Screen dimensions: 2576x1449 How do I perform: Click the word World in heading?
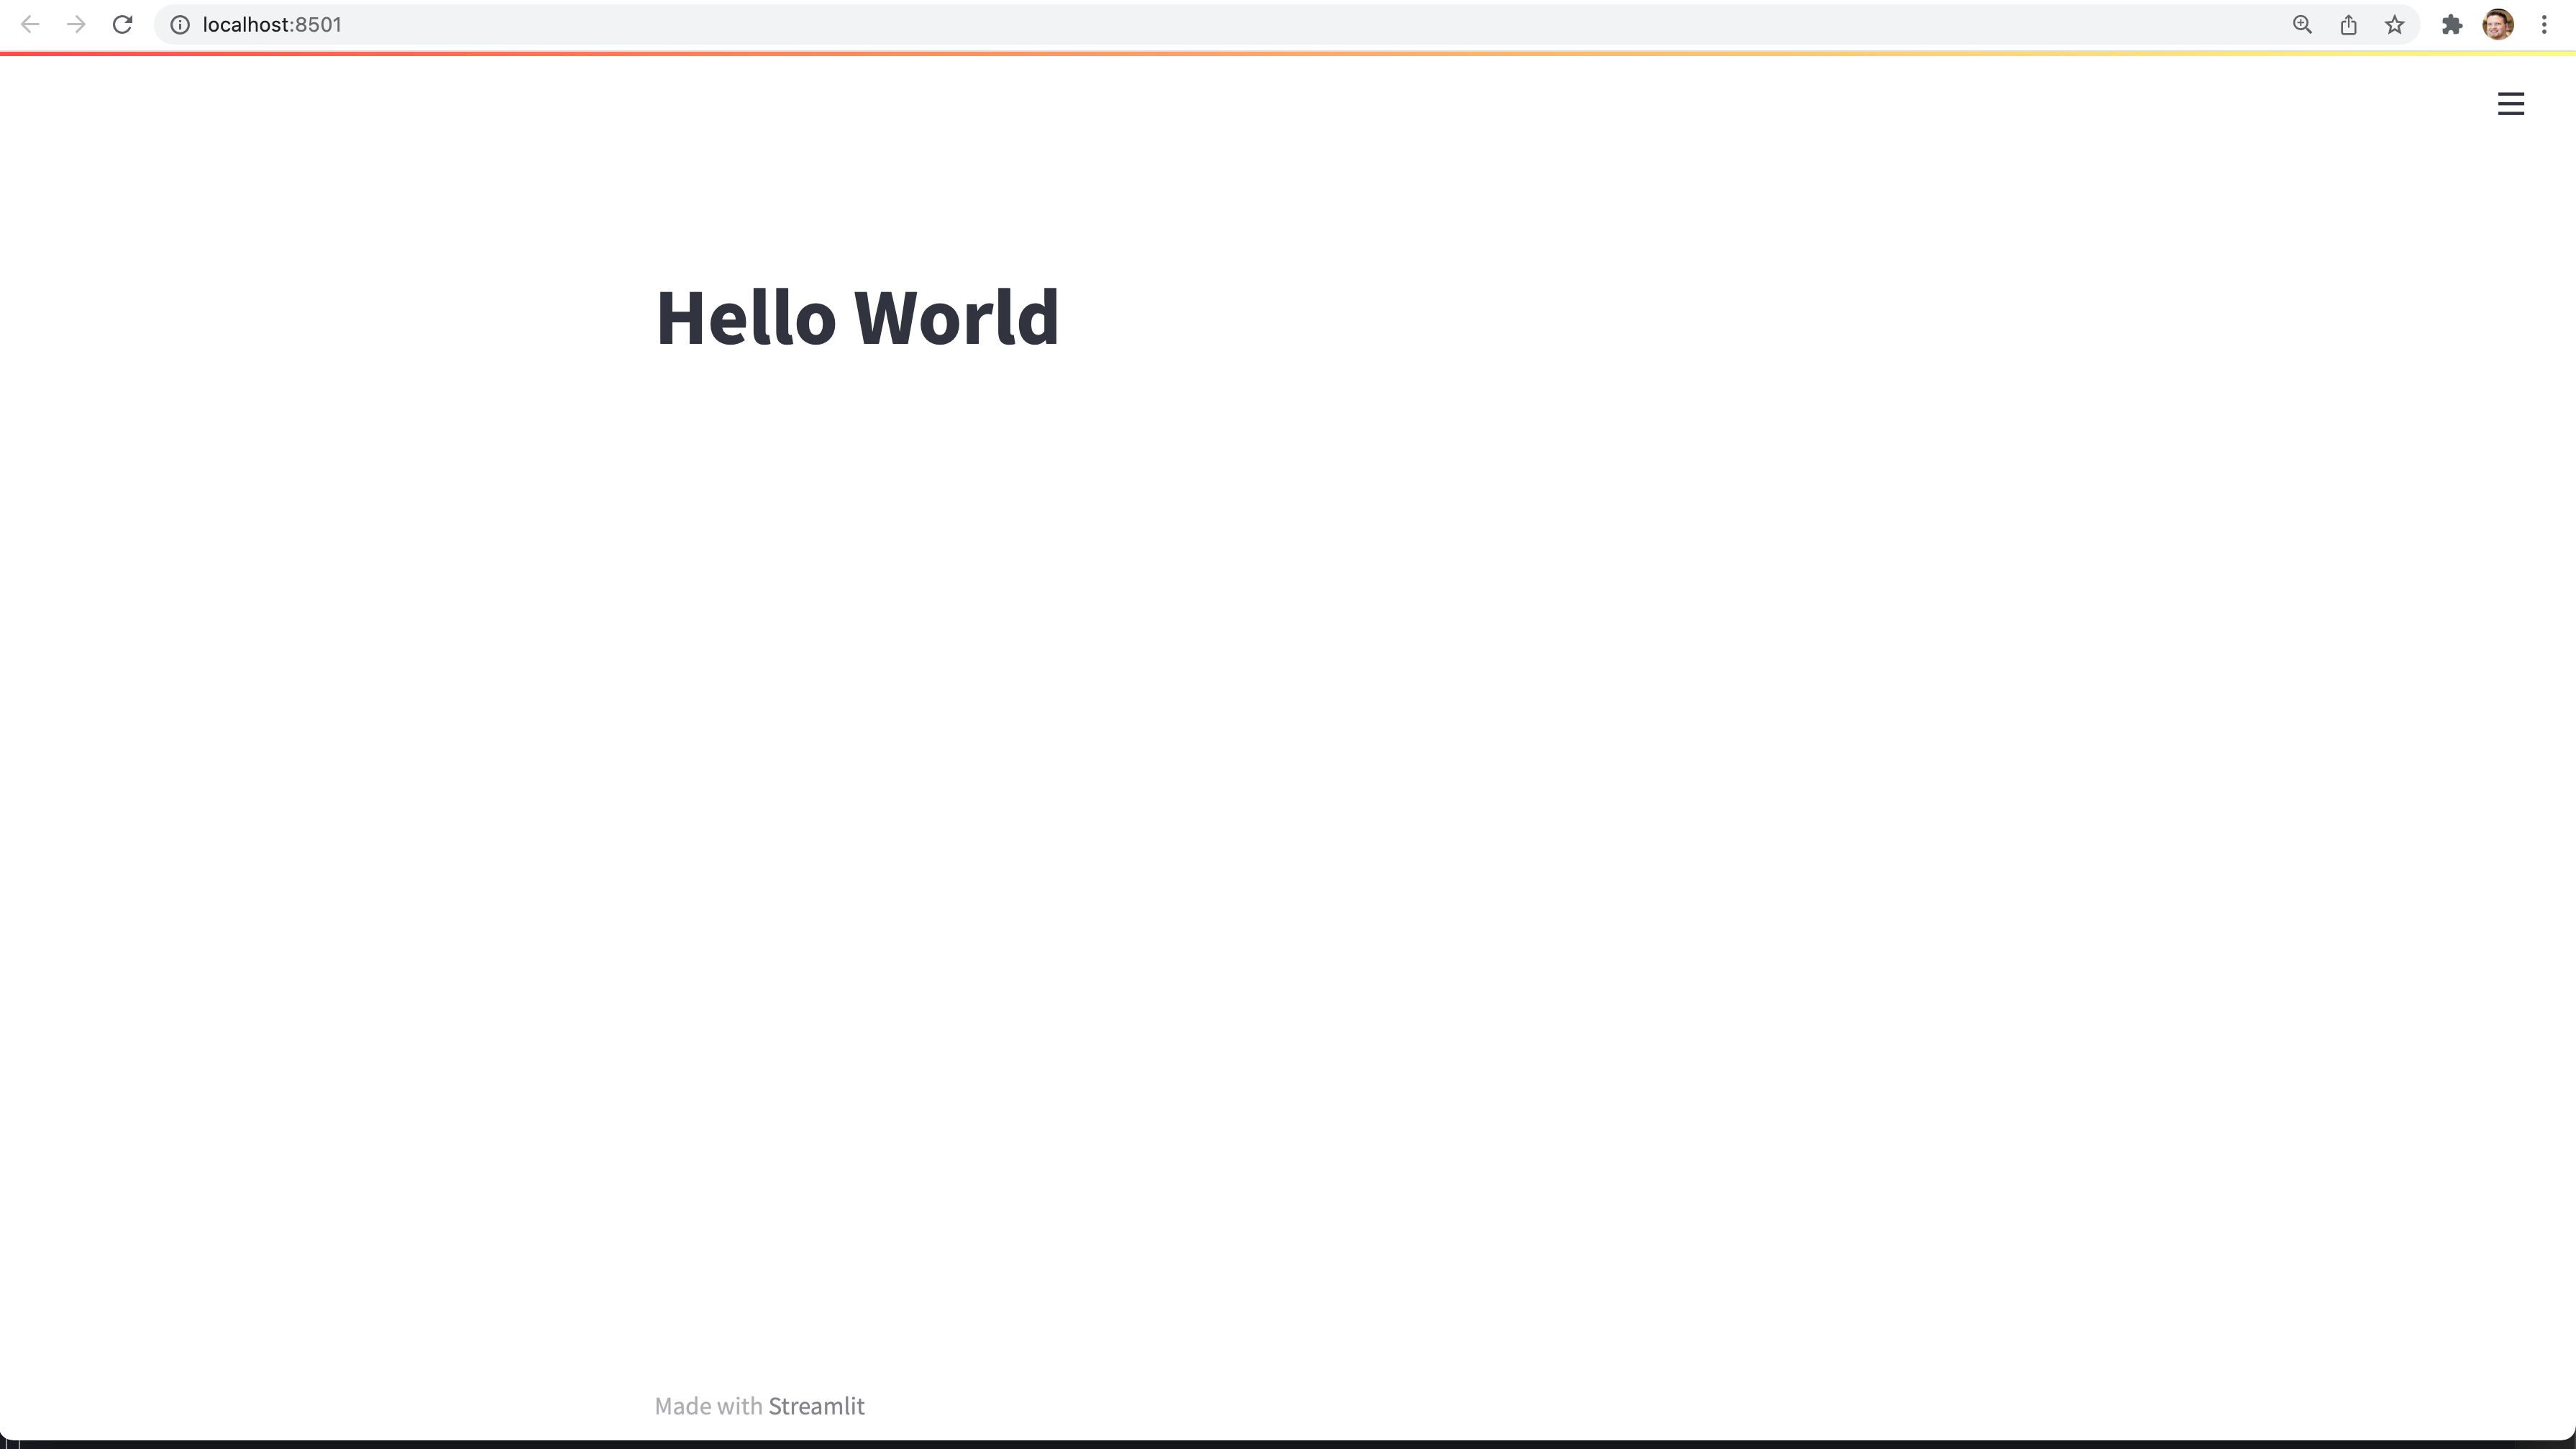click(956, 318)
